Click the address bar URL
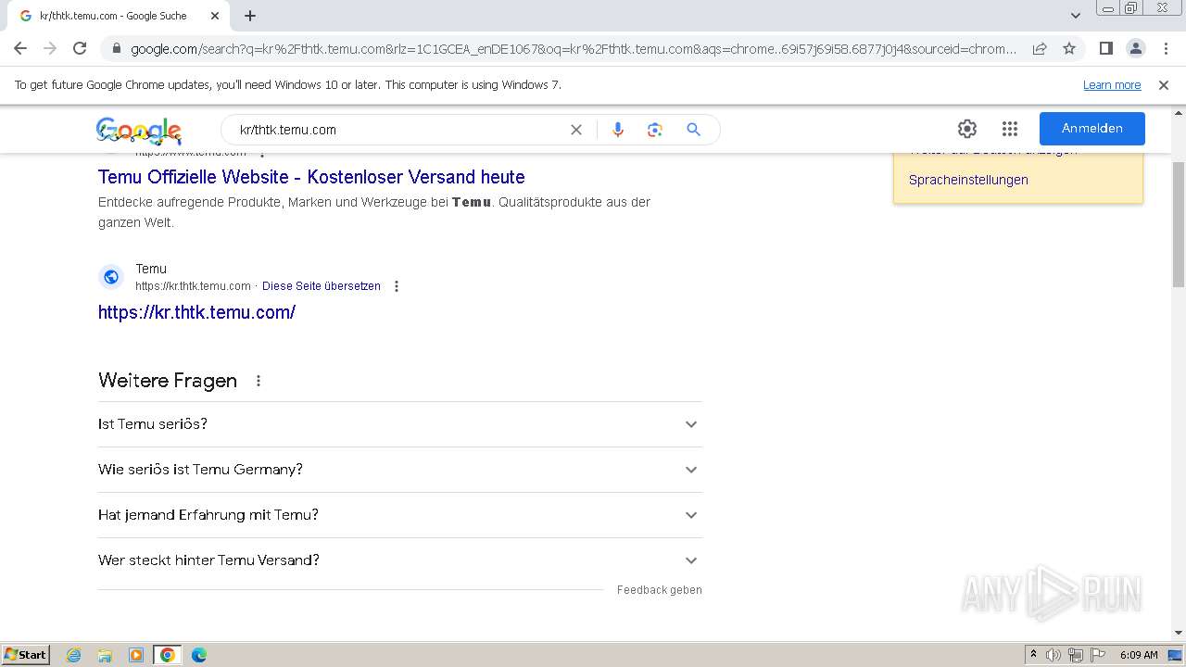 pos(574,49)
